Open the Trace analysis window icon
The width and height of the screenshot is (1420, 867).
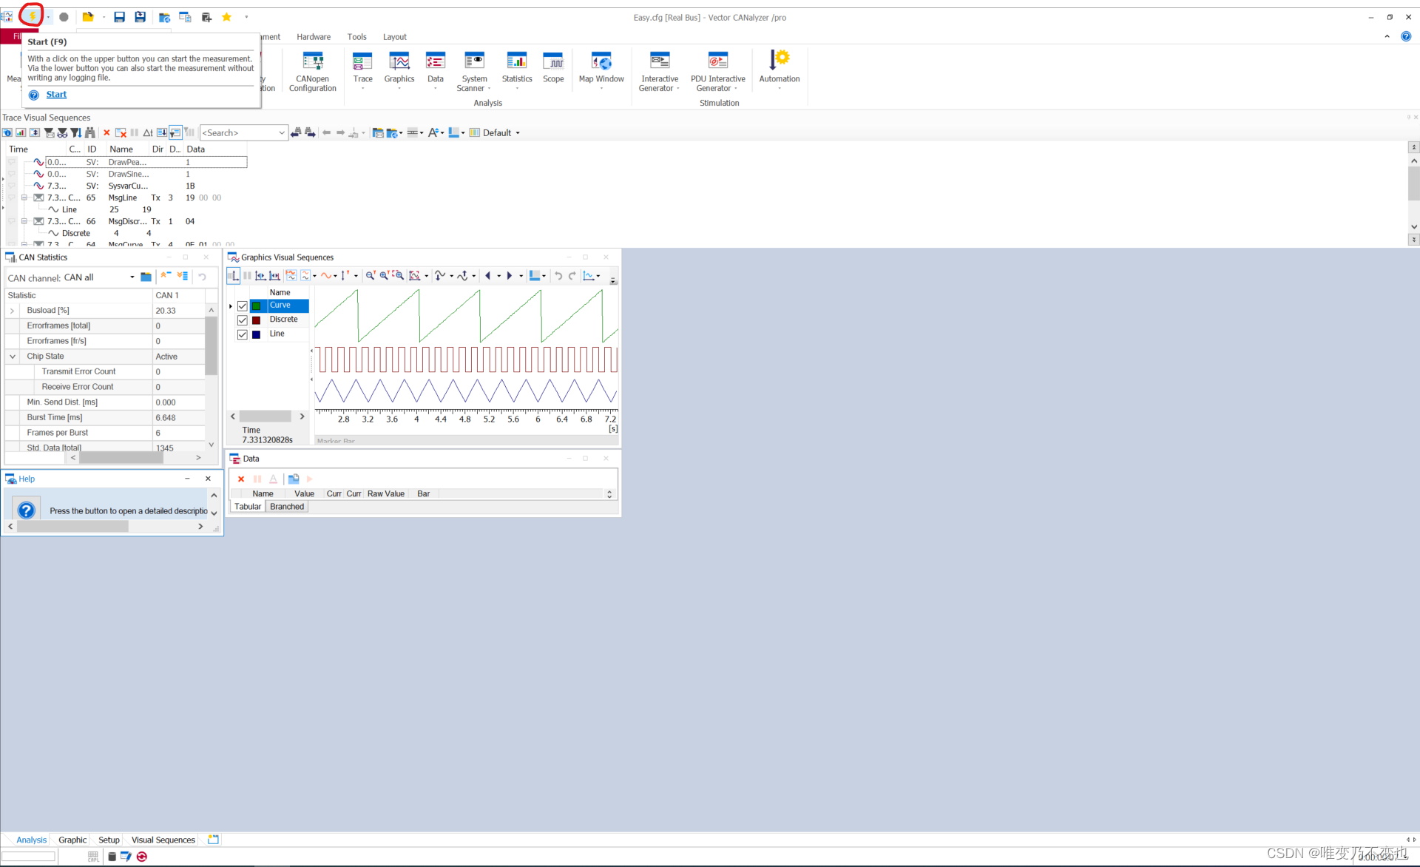[x=362, y=62]
